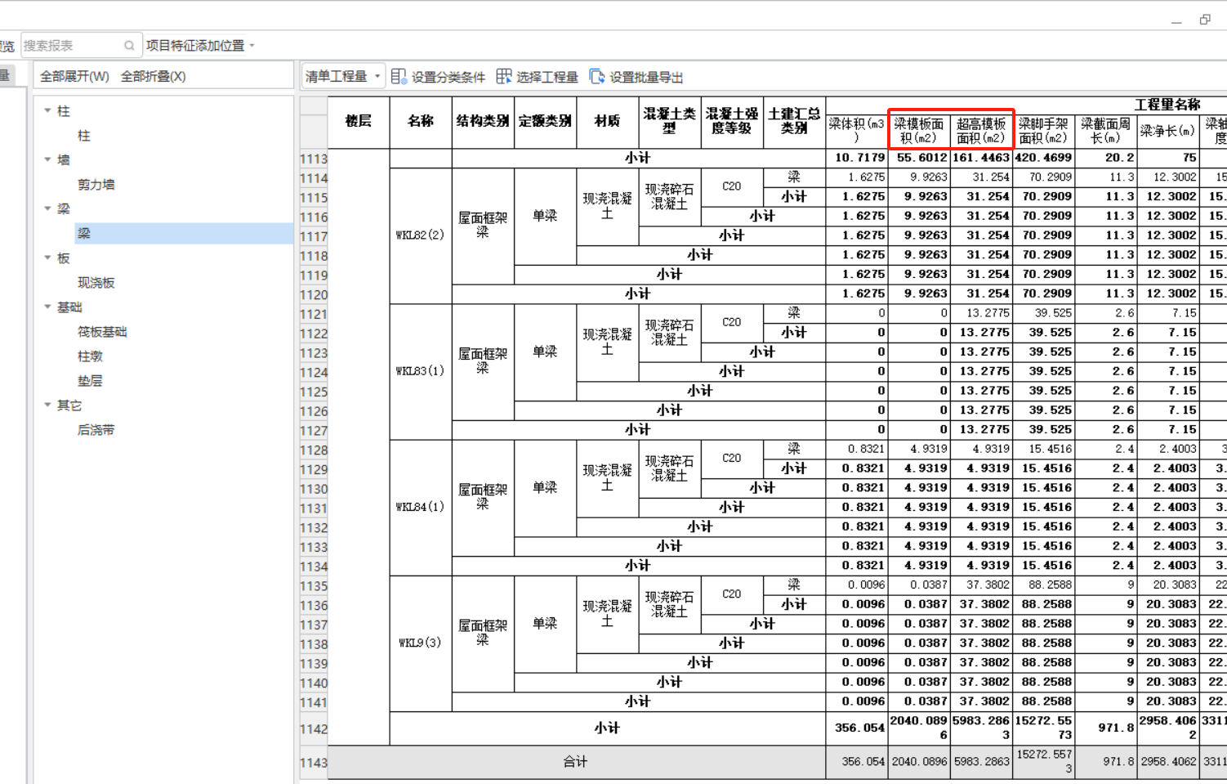The width and height of the screenshot is (1227, 784).
Task: Select 柱 child item in tree
Action: [x=84, y=136]
